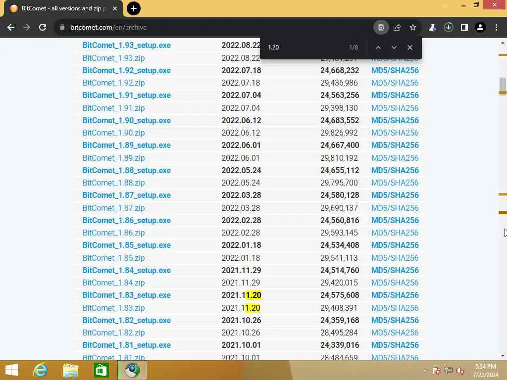Image resolution: width=507 pixels, height=380 pixels.
Task: Download BitComet_1.92_setup.exe
Action: pos(126,70)
